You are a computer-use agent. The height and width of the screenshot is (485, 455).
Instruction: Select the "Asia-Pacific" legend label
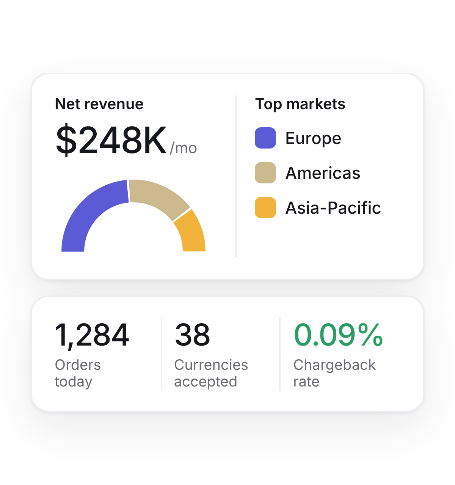click(x=333, y=208)
